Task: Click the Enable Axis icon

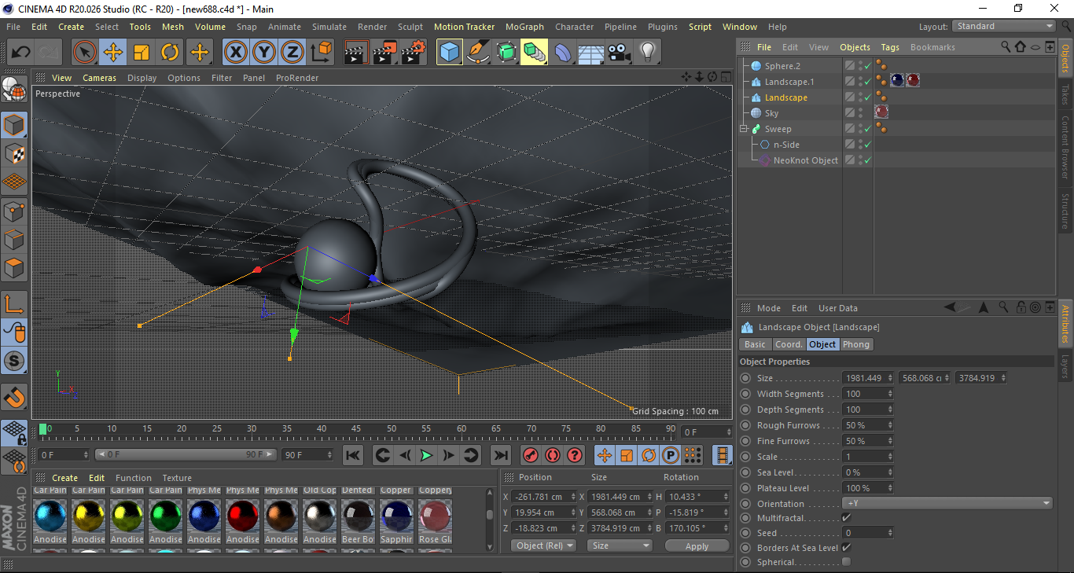Action: (x=14, y=304)
